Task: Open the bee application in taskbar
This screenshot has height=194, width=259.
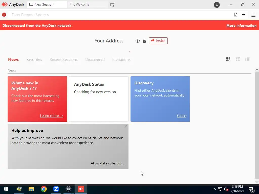Action: (x=19, y=189)
